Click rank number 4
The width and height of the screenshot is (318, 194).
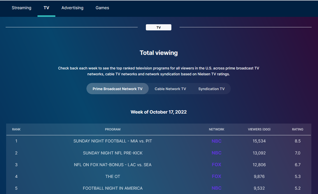tap(16, 176)
